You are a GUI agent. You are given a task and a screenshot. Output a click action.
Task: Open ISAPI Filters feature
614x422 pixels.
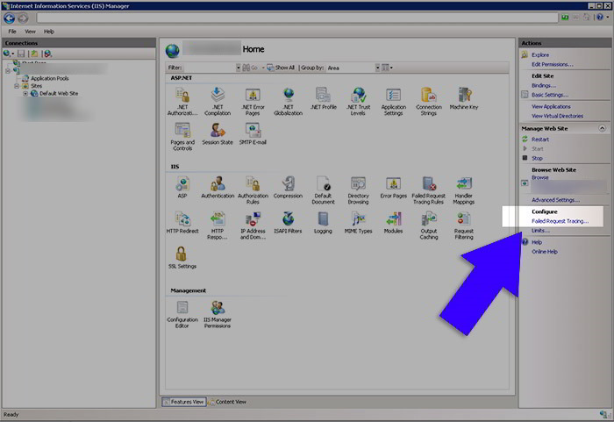289,222
